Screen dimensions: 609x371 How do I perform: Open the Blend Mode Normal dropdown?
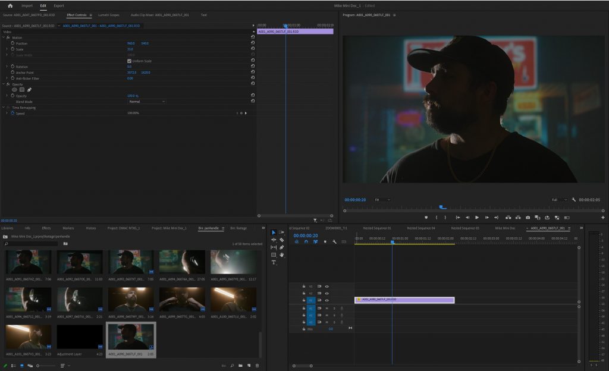point(147,102)
